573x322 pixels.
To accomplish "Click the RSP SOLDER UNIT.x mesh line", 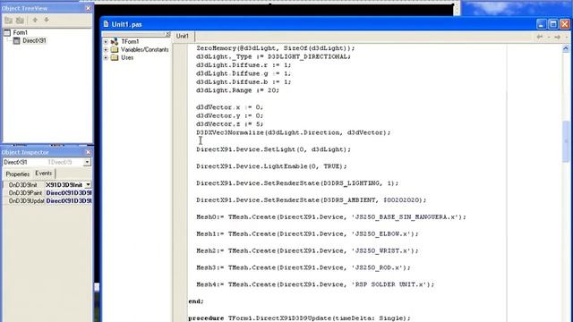I will point(315,284).
